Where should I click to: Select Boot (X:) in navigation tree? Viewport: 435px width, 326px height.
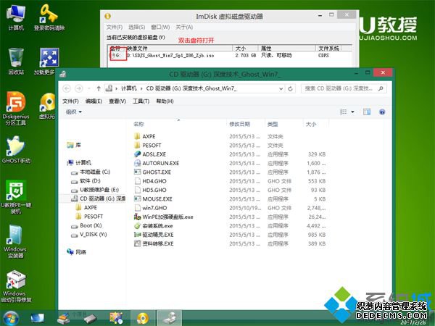86,225
